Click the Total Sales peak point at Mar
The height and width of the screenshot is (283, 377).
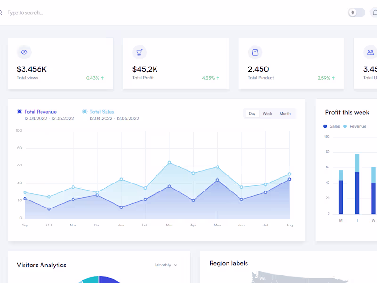(x=169, y=163)
